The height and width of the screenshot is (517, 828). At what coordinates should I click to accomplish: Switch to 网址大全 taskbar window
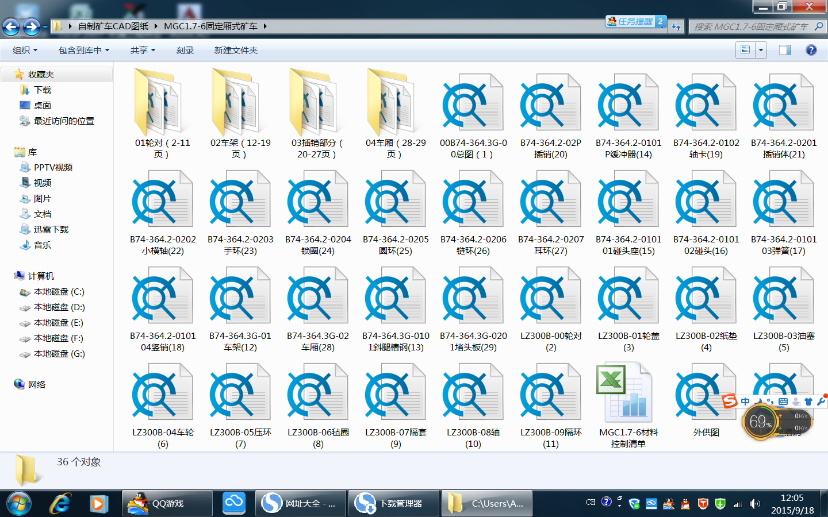[x=301, y=504]
